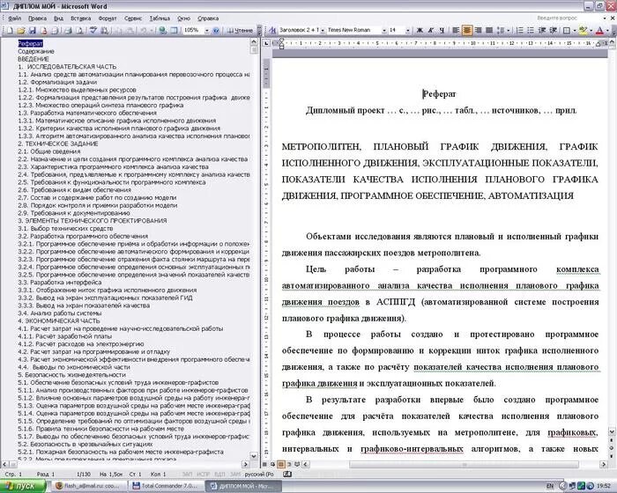
Task: Apply a bulleted list
Action: coord(531,30)
